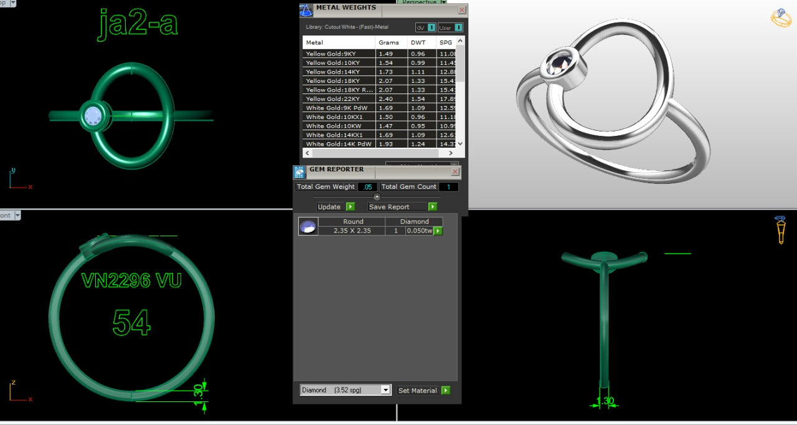The width and height of the screenshot is (797, 425).
Task: Click the Total Gem Count value field
Action: [x=448, y=187]
